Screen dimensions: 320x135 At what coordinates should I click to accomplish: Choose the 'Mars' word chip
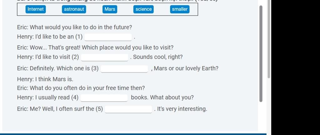[x=110, y=9]
